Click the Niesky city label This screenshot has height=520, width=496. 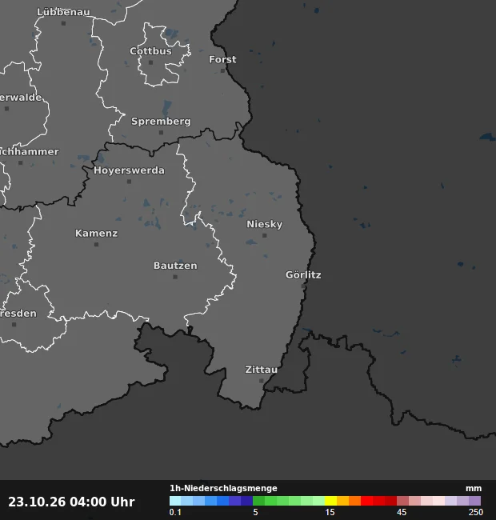265,224
